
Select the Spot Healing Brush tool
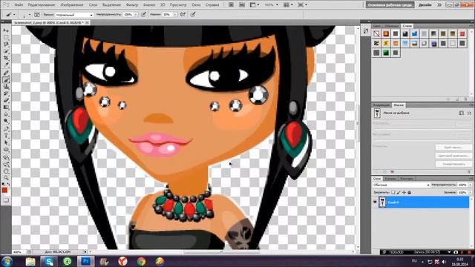click(6, 73)
